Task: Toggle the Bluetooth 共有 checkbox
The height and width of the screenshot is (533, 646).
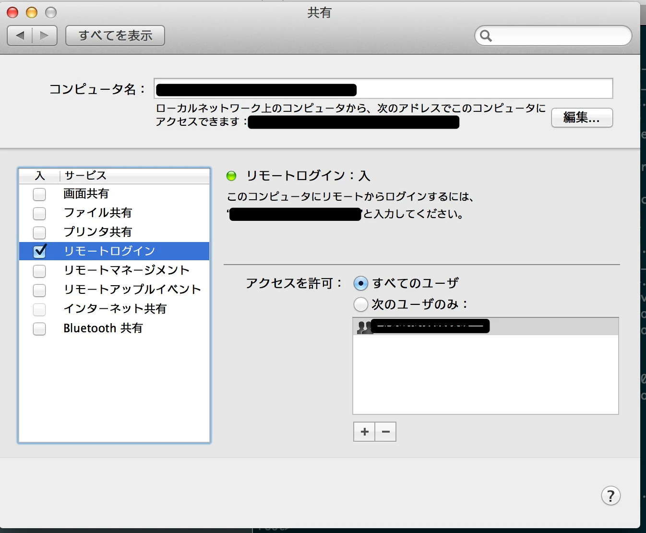Action: click(39, 328)
